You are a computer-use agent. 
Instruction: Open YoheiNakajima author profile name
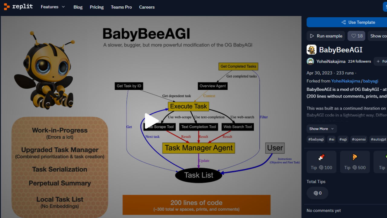point(331,61)
